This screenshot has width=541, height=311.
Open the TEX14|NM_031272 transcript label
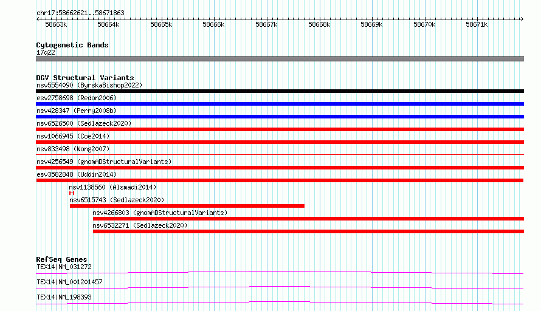pyautogui.click(x=64, y=267)
